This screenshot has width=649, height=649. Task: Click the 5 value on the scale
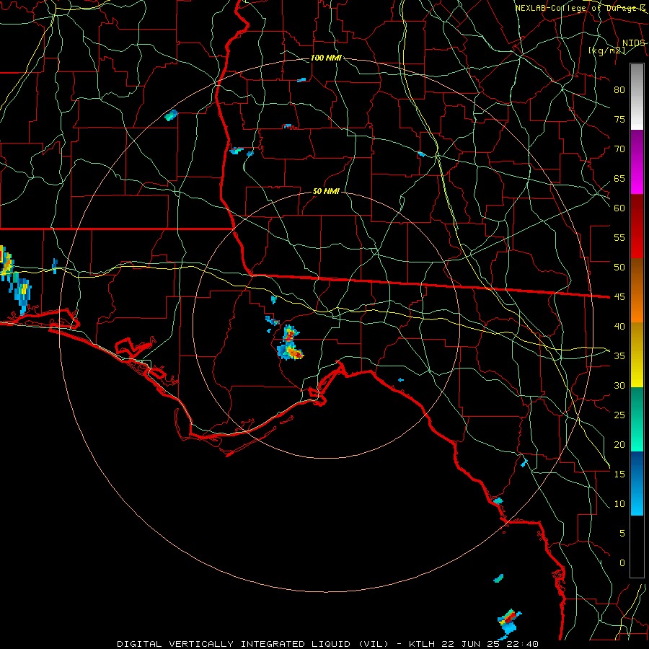(x=622, y=534)
